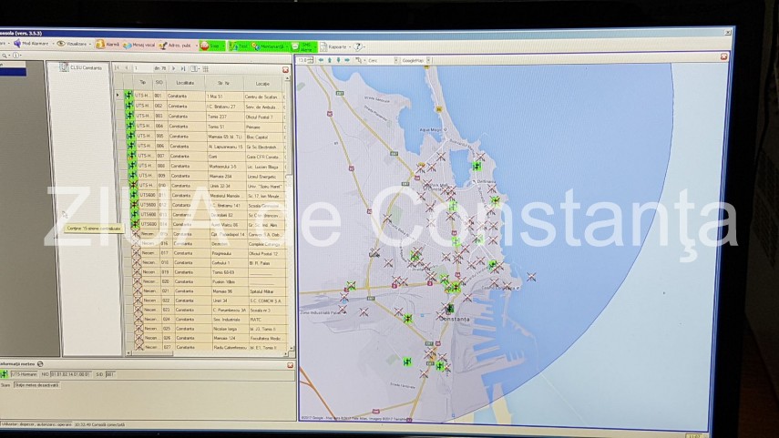Click the map zoom level stepper

(x=304, y=60)
